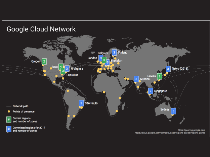210x157 pixels.
Task: Click the S Carolina label text
Action: point(72,75)
